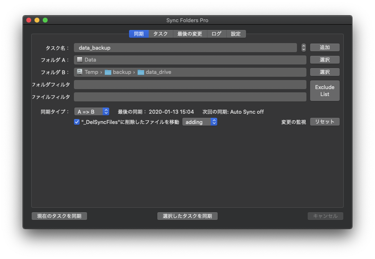Click the リセット button
The image size is (375, 259).
[x=325, y=122]
